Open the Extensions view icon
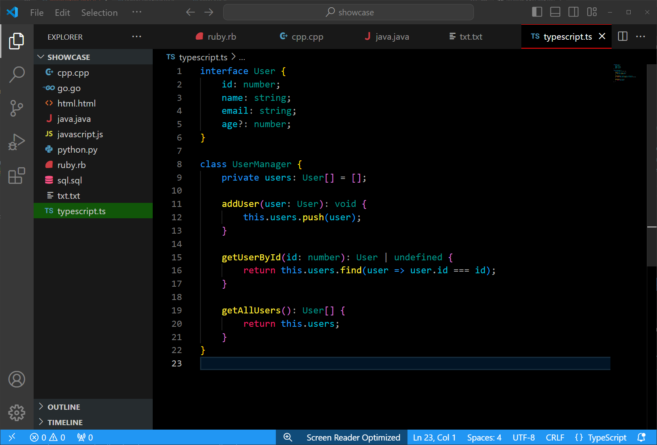The width and height of the screenshot is (657, 445). (x=17, y=176)
